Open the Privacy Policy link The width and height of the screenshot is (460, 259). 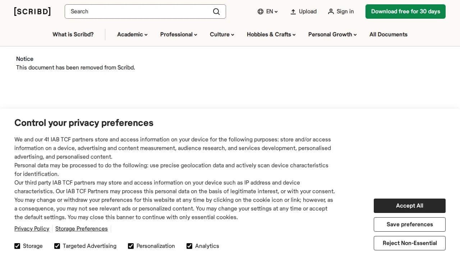click(32, 228)
